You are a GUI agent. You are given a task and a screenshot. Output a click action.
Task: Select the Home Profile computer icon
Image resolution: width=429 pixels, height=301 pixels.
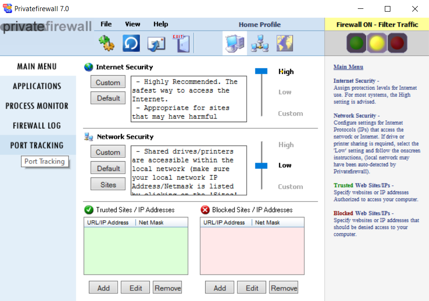pyautogui.click(x=235, y=43)
